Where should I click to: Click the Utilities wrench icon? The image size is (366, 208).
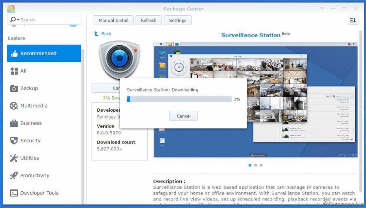(x=14, y=158)
